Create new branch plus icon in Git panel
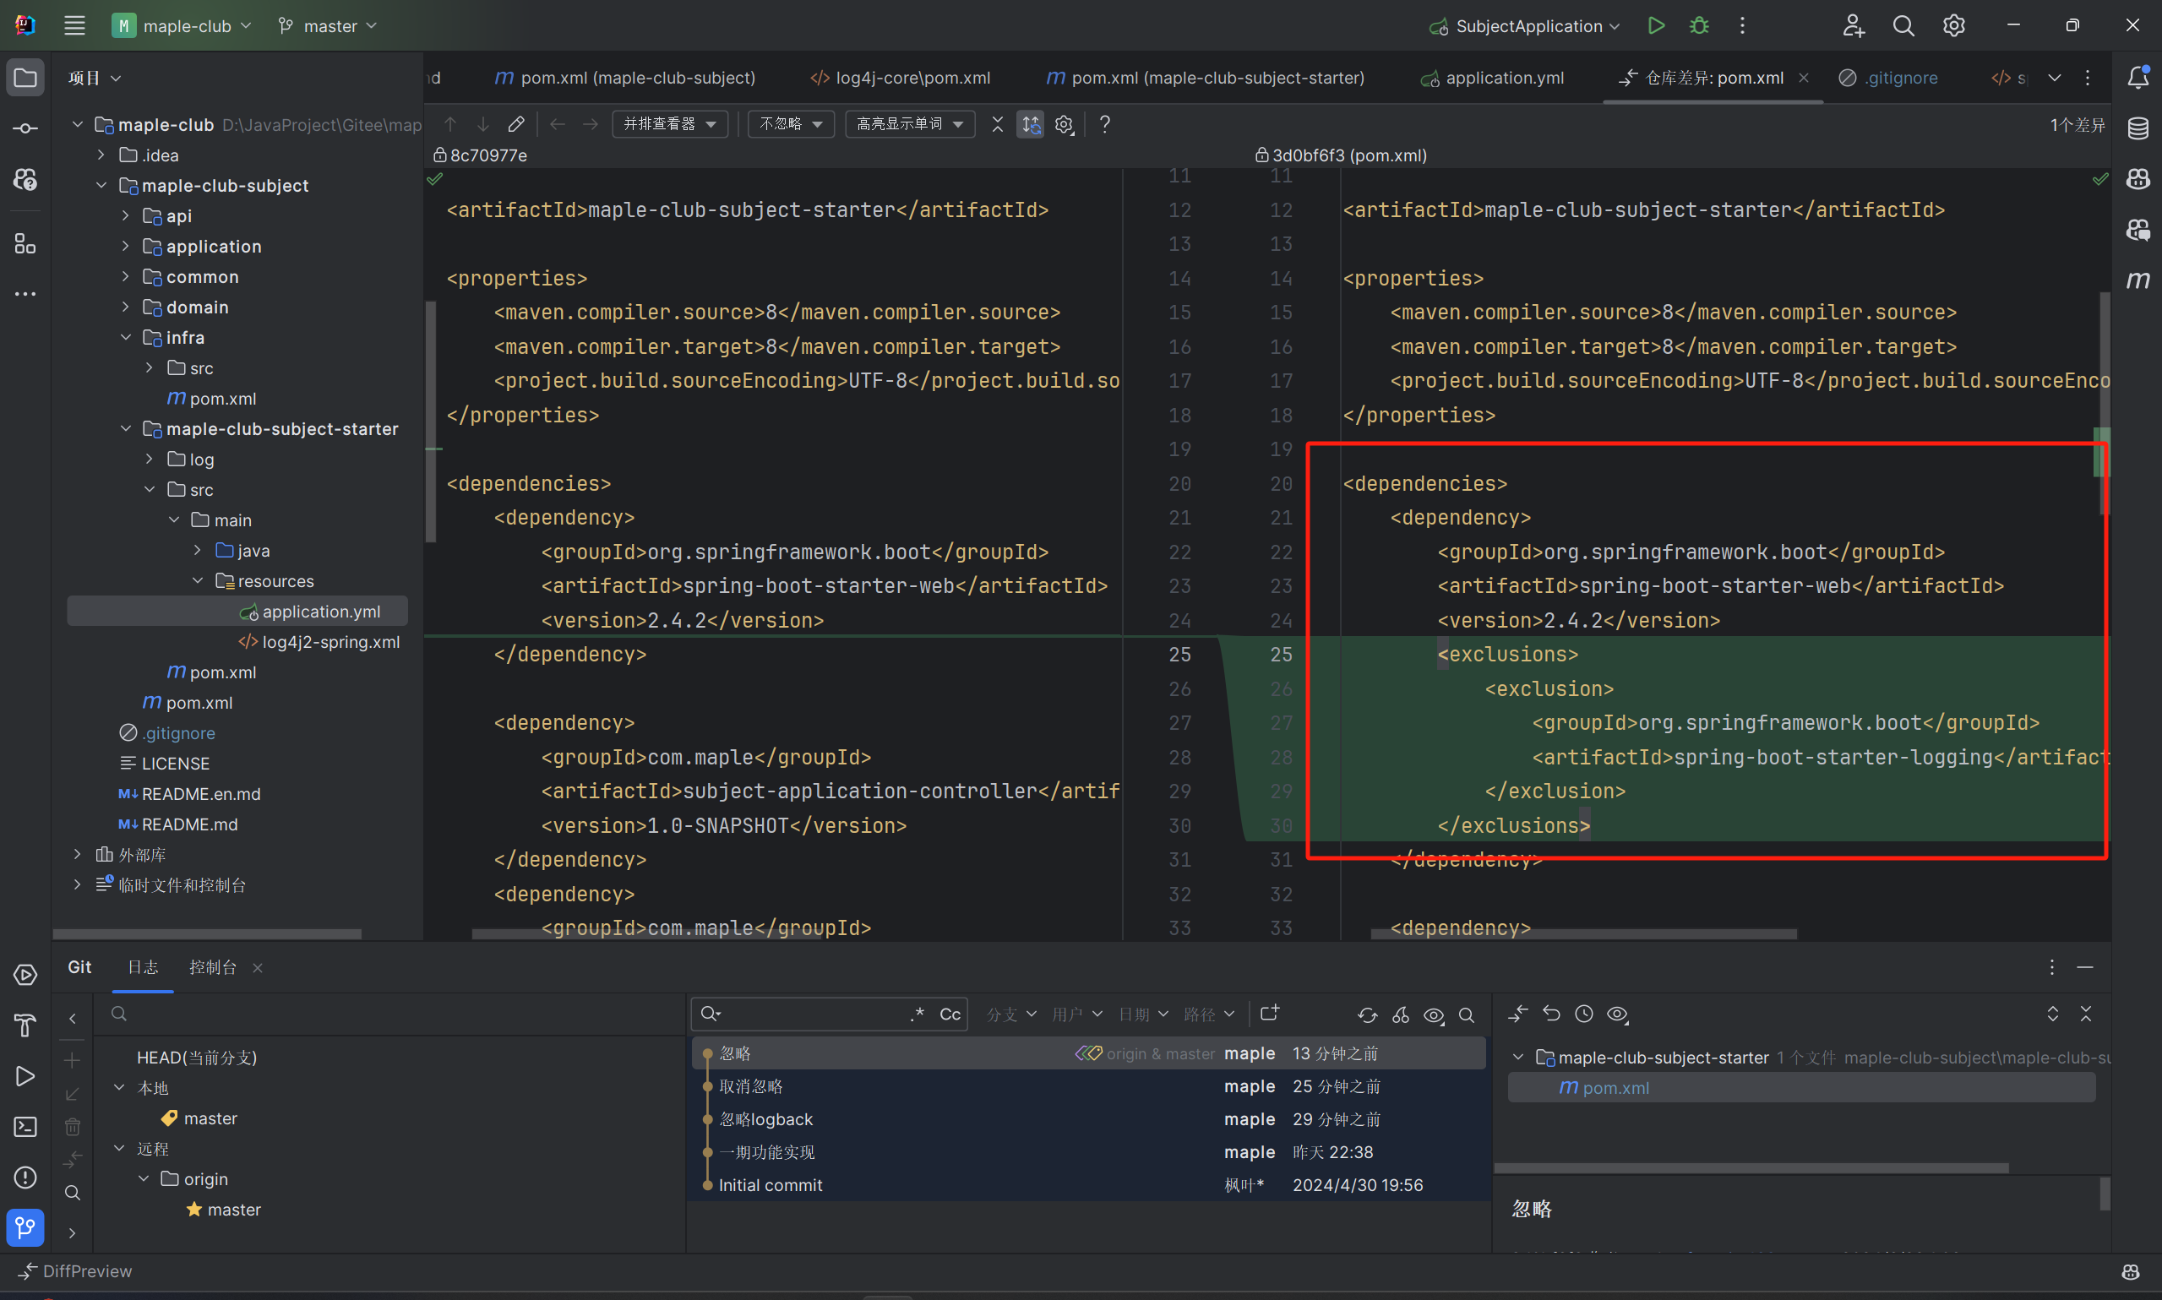This screenshot has width=2162, height=1300. pyautogui.click(x=73, y=1061)
